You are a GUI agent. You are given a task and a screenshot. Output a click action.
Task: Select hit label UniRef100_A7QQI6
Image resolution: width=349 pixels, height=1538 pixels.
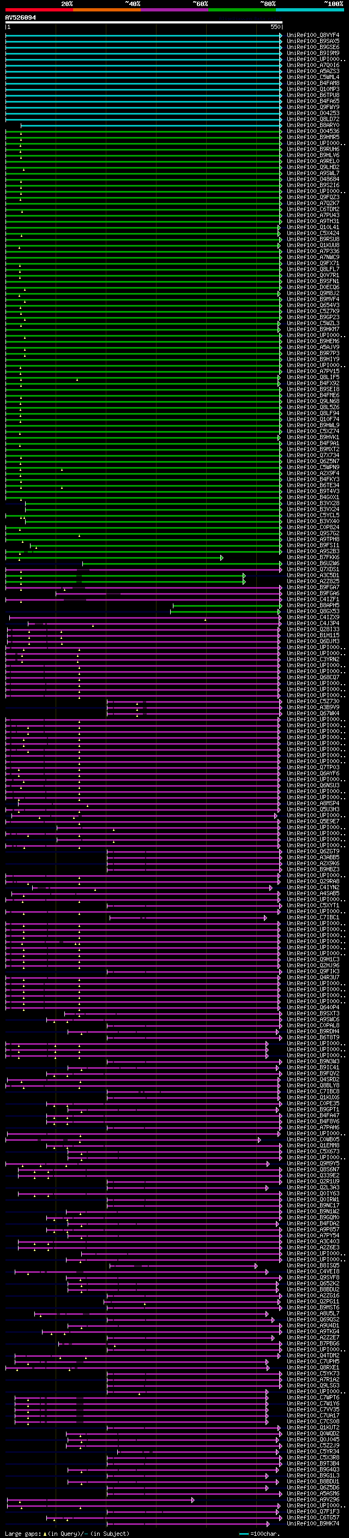pos(313,65)
